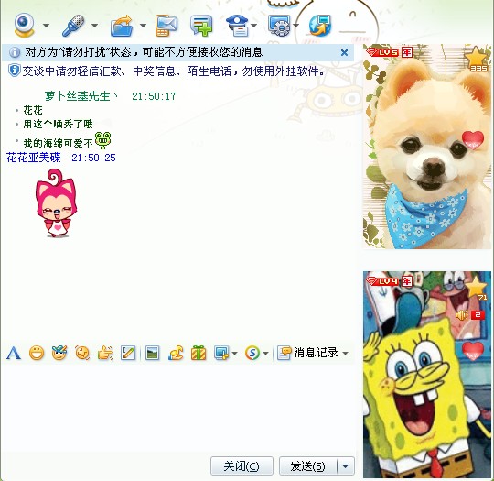The image size is (494, 481).
Task: Click the red heart on SpongeBob avatar
Action: point(473,351)
